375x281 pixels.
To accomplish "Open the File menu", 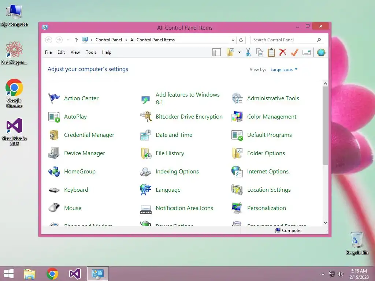I will point(48,52).
